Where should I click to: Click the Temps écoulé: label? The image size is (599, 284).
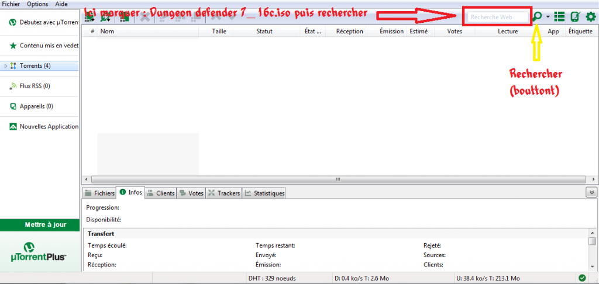coord(107,245)
